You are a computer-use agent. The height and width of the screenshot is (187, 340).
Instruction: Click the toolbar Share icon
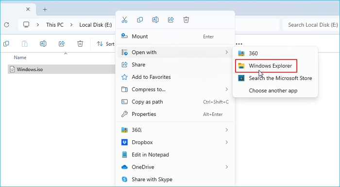(62, 44)
